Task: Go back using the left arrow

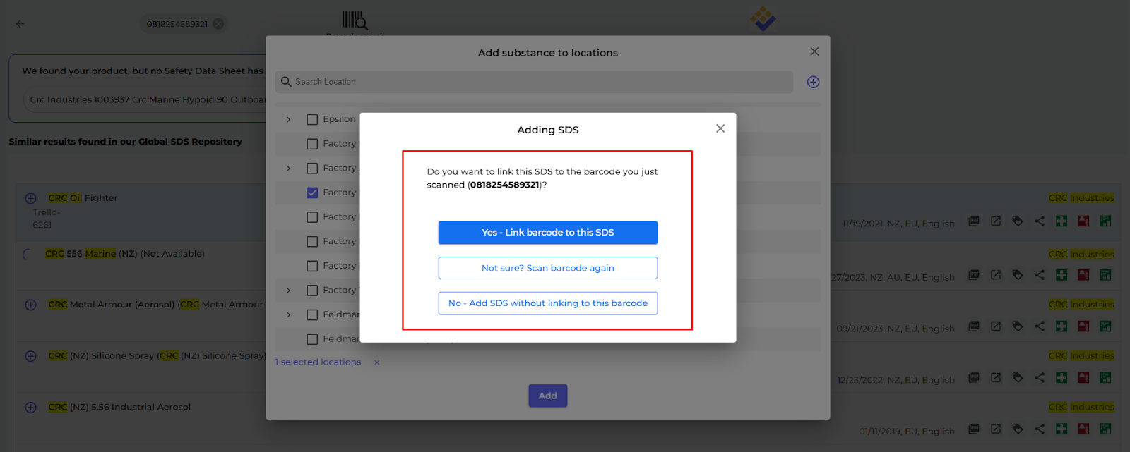Action: tap(20, 24)
